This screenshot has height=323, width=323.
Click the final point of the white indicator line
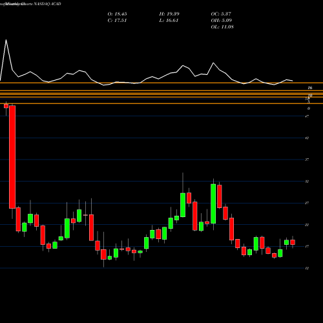293,81
